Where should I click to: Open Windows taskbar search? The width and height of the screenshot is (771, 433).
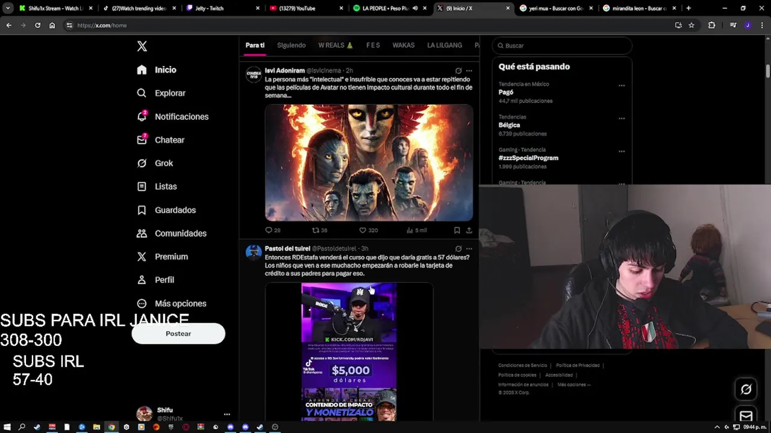pos(22,427)
